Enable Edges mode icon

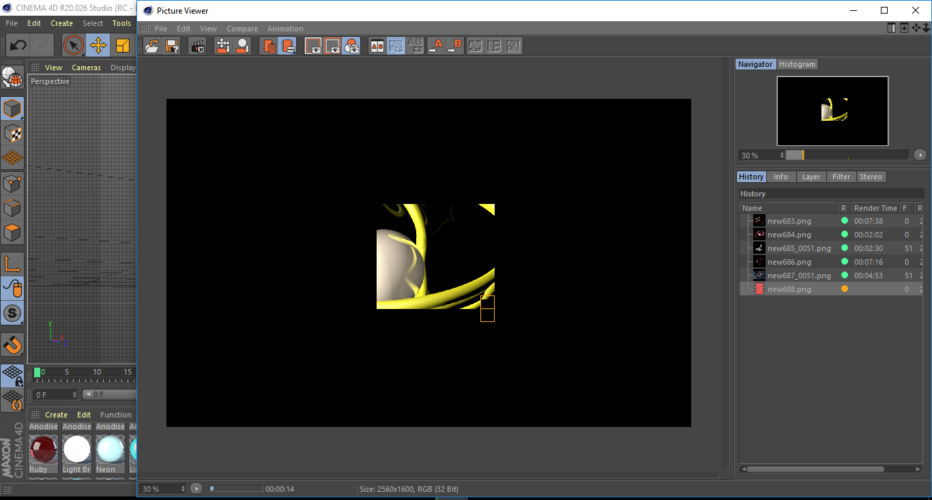click(x=12, y=207)
